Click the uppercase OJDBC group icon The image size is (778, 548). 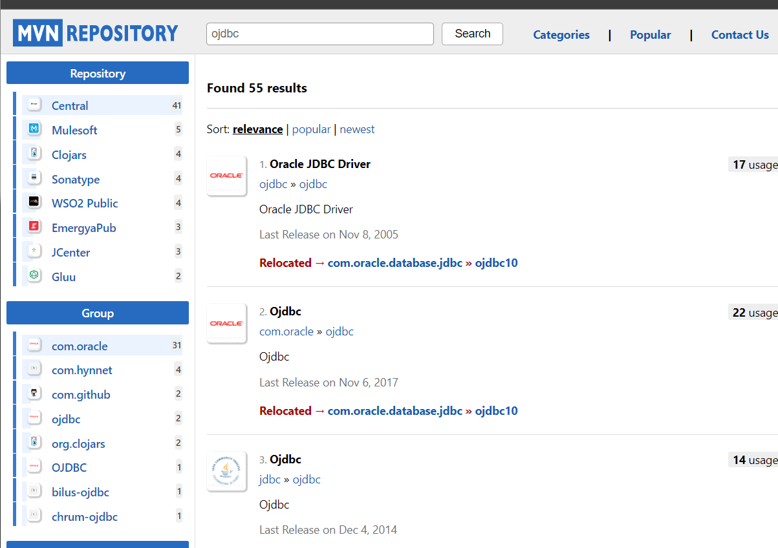click(34, 467)
